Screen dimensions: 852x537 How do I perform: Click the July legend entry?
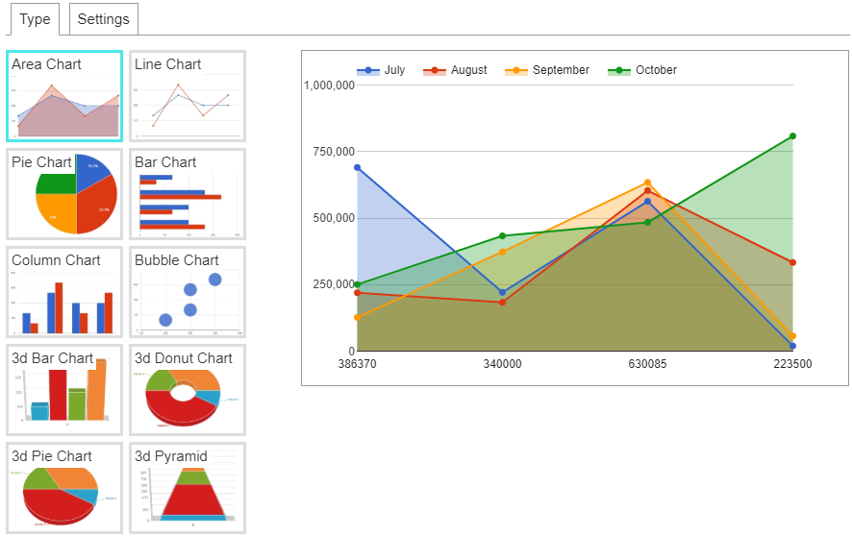[381, 70]
